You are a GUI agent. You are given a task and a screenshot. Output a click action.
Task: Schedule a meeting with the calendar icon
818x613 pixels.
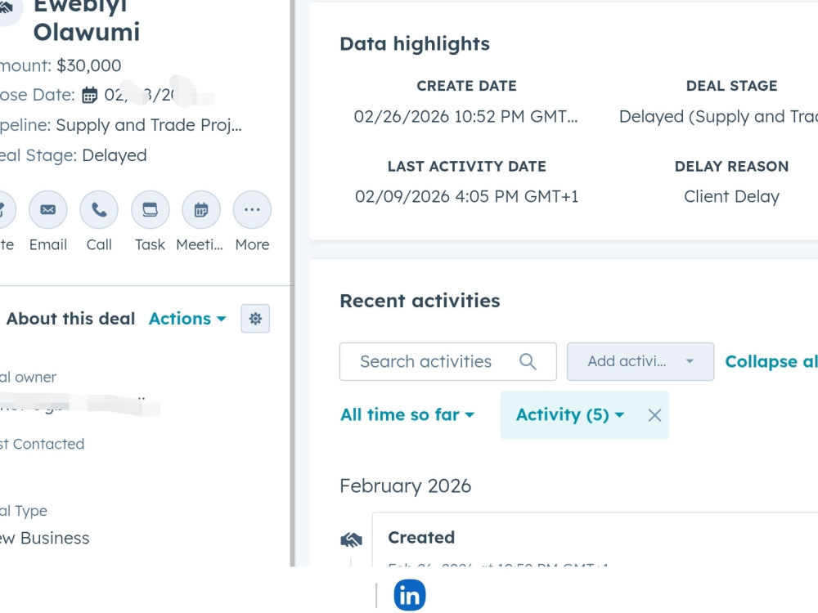tap(201, 209)
